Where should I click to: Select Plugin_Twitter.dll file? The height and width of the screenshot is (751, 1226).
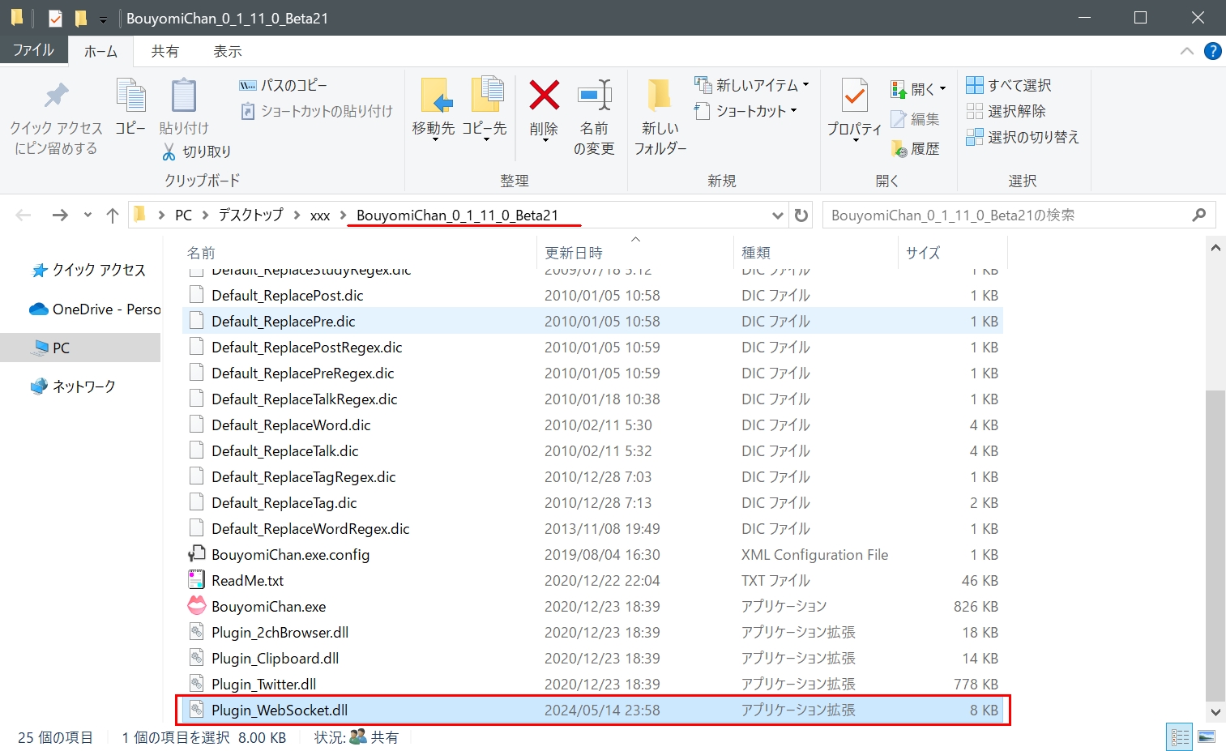[x=593, y=684]
